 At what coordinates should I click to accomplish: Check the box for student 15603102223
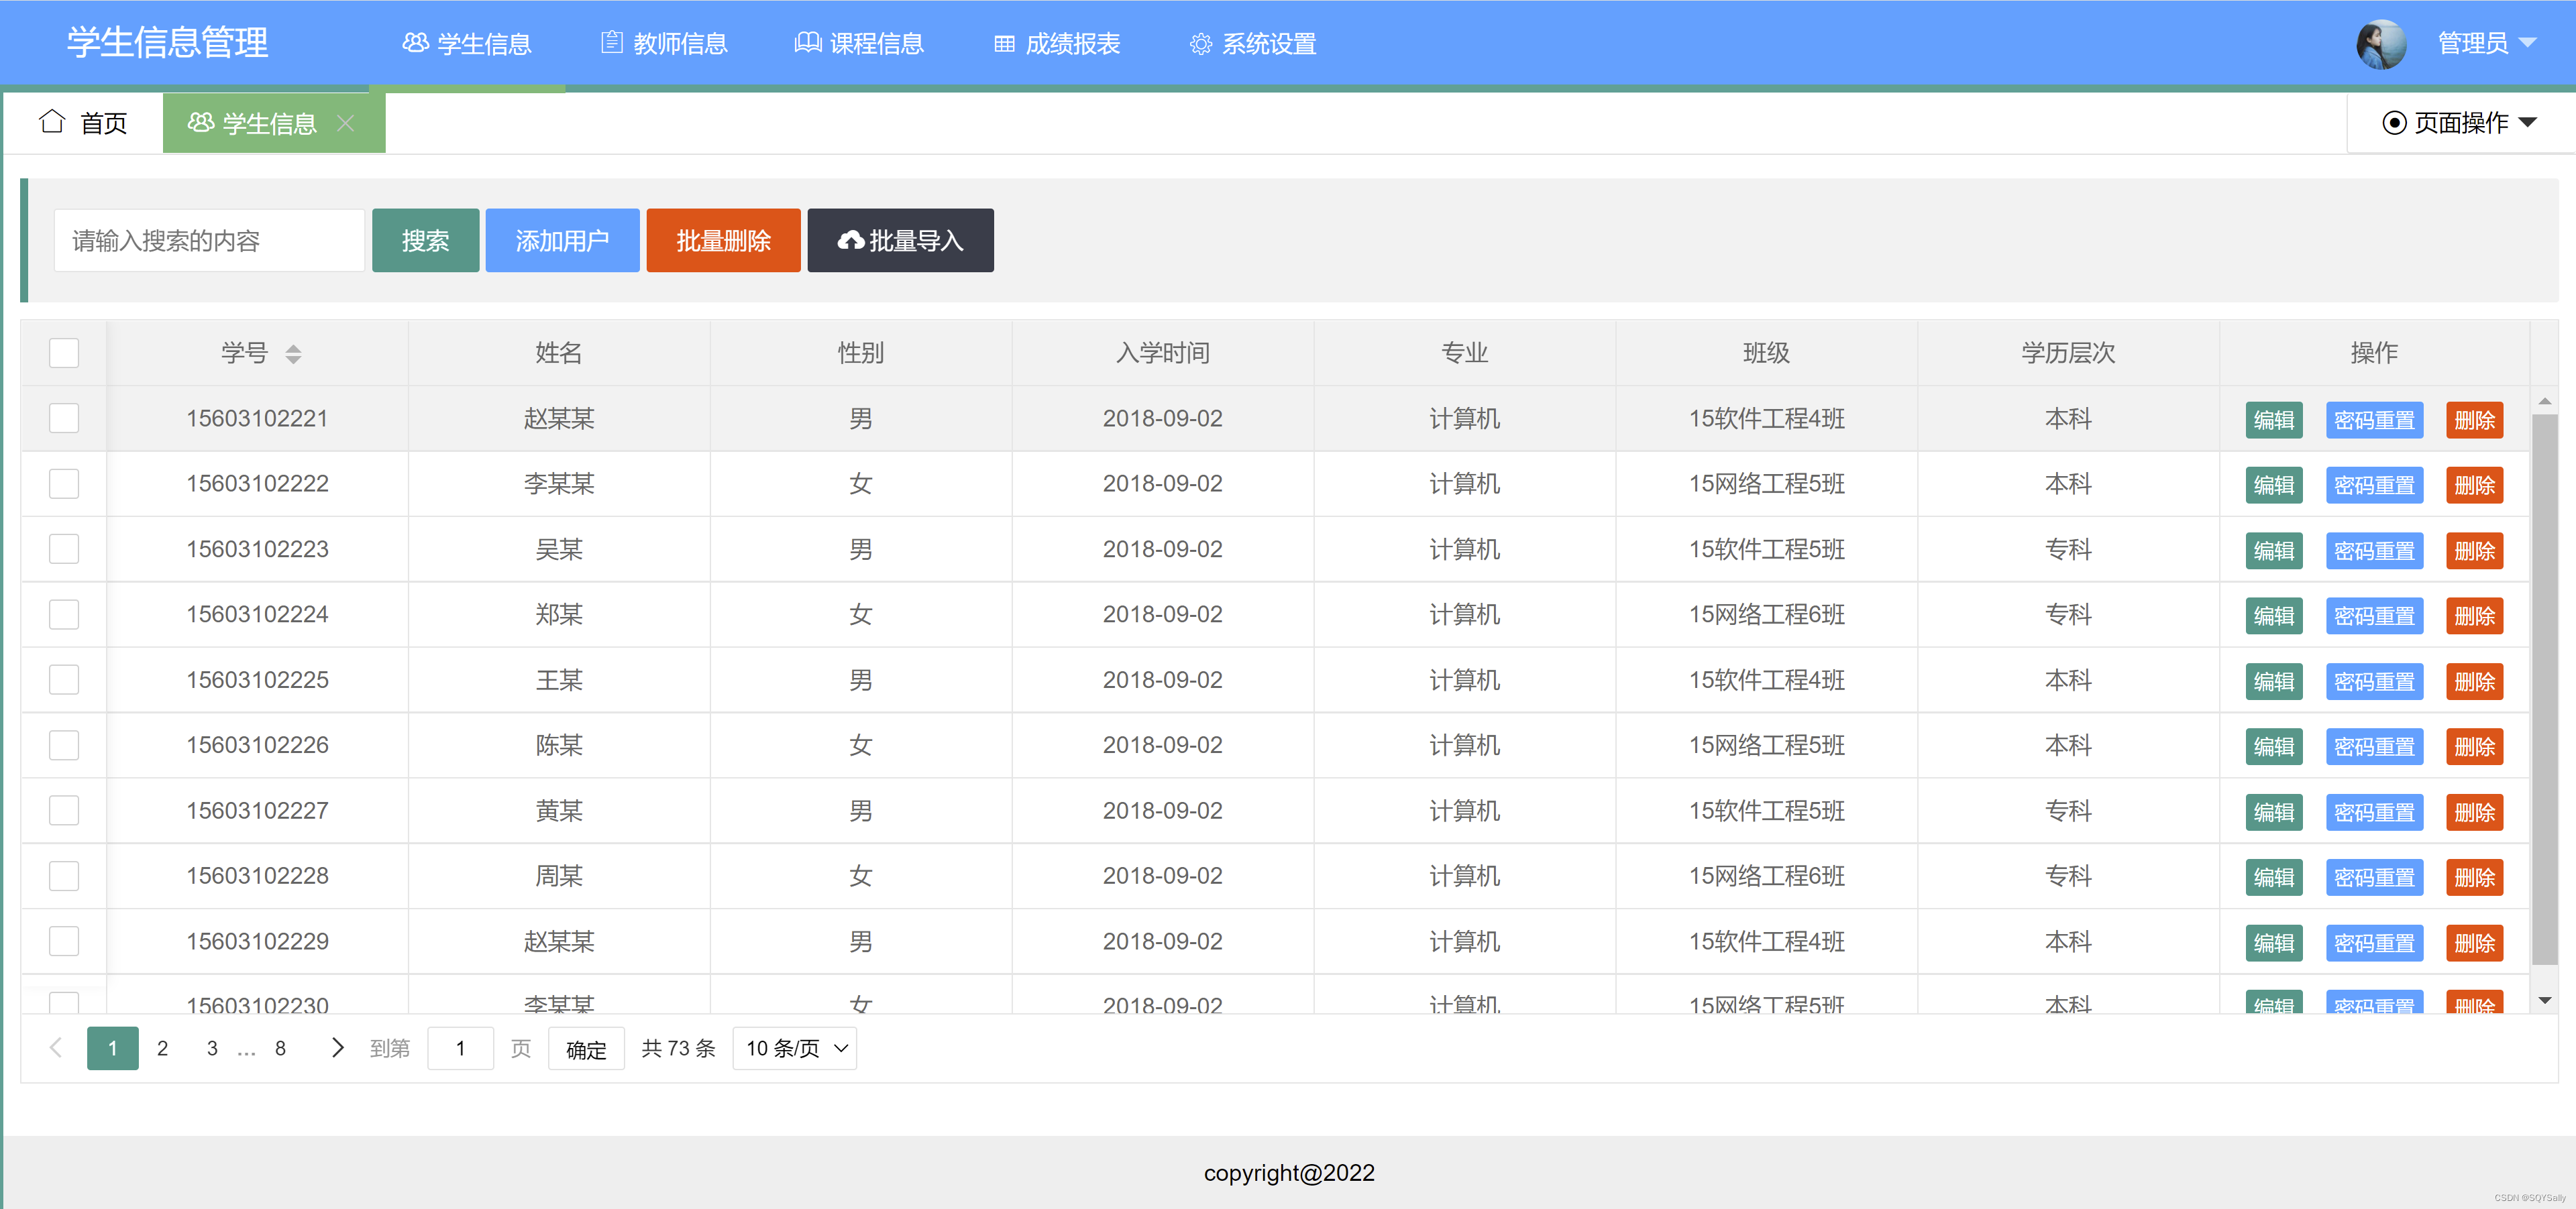point(64,549)
